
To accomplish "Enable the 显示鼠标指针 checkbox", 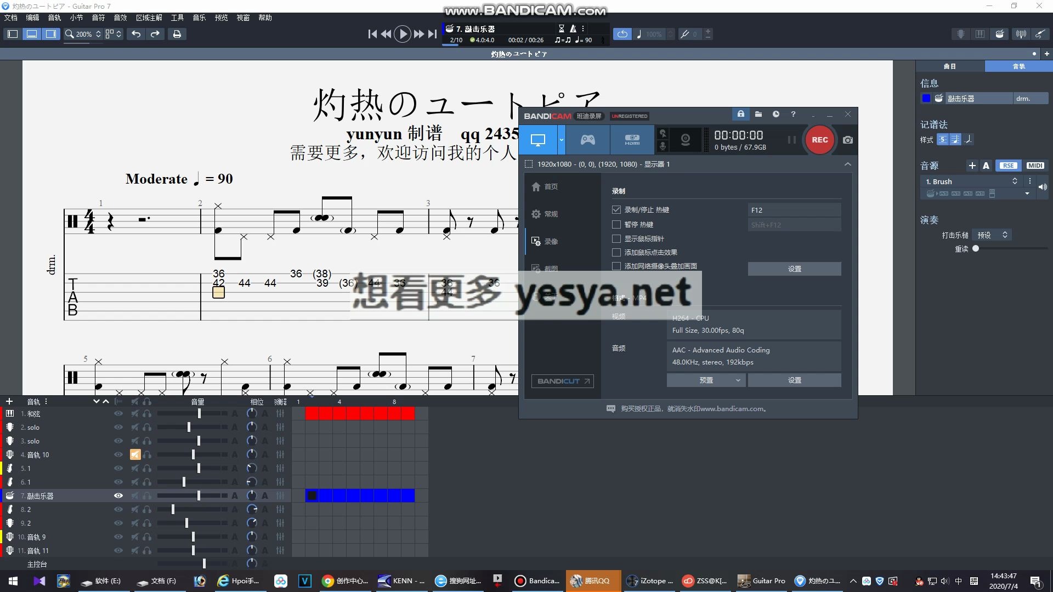I will pyautogui.click(x=616, y=239).
